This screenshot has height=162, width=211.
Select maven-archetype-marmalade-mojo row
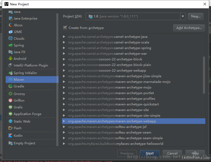click(x=134, y=82)
